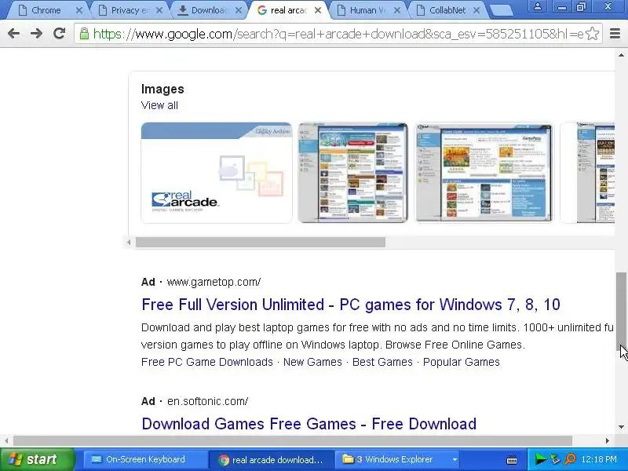Image resolution: width=628 pixels, height=471 pixels.
Task: Click the Free PC Game Downloads sitelink
Action: pyautogui.click(x=207, y=362)
